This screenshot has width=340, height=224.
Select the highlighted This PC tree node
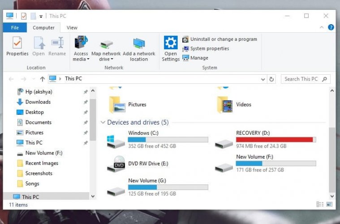click(46, 197)
